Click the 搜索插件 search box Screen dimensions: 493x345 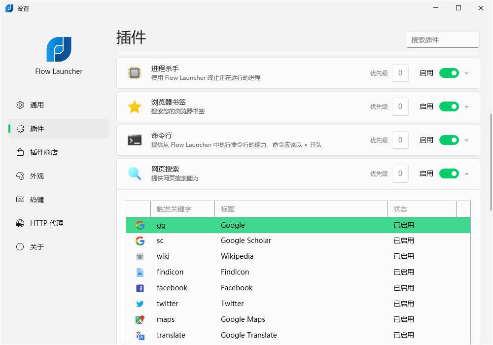point(442,40)
